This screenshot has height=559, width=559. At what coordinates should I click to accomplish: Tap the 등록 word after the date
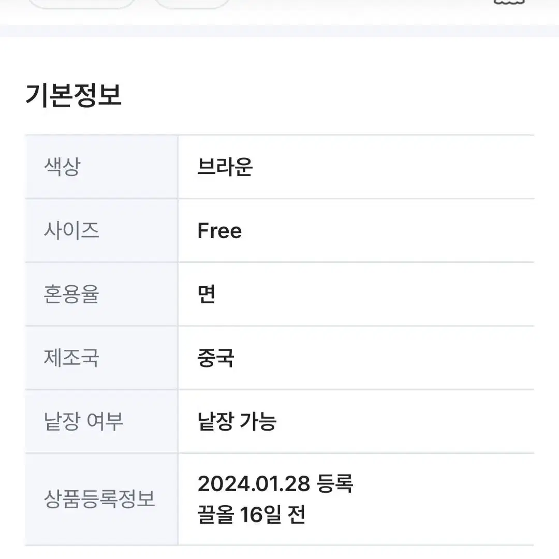click(335, 484)
